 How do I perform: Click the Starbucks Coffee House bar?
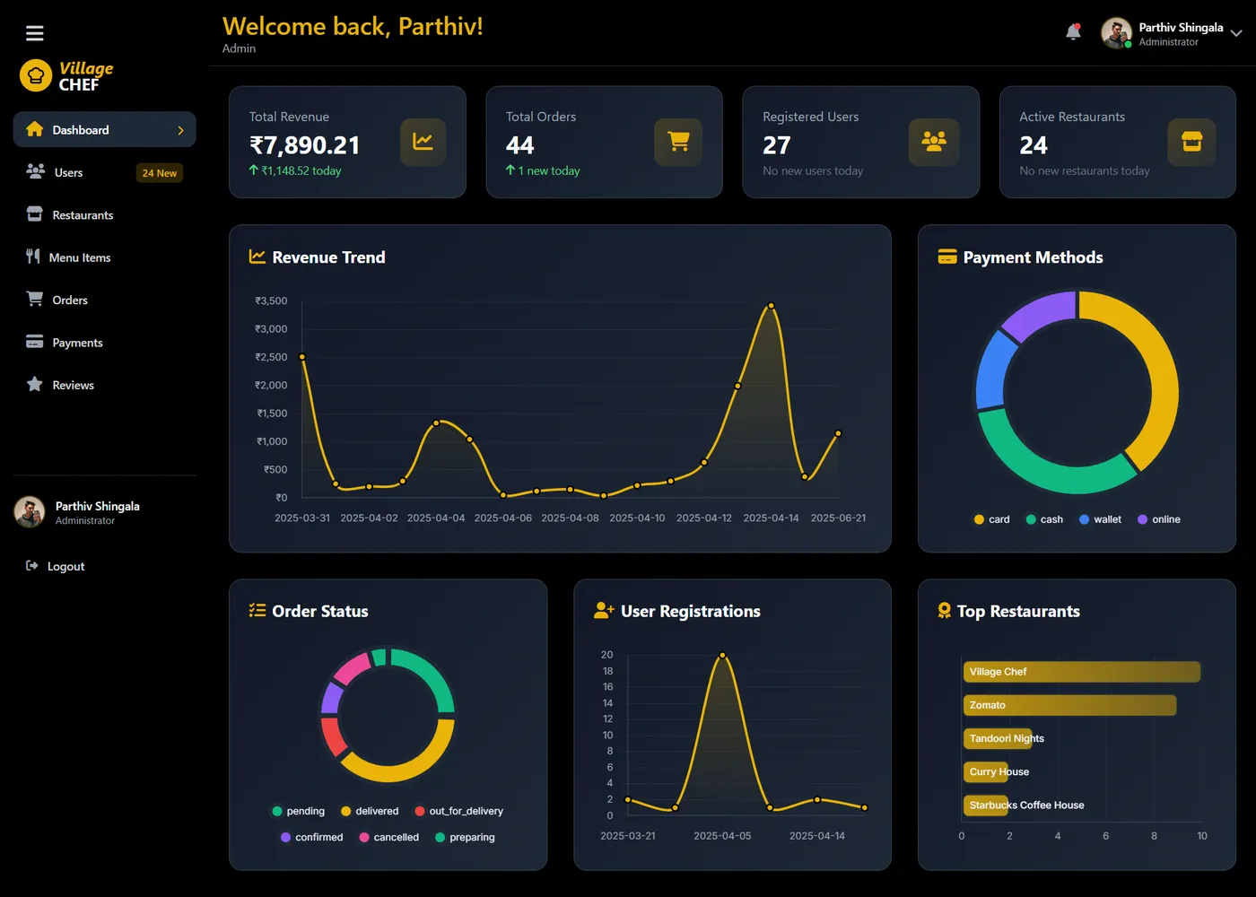(x=986, y=805)
